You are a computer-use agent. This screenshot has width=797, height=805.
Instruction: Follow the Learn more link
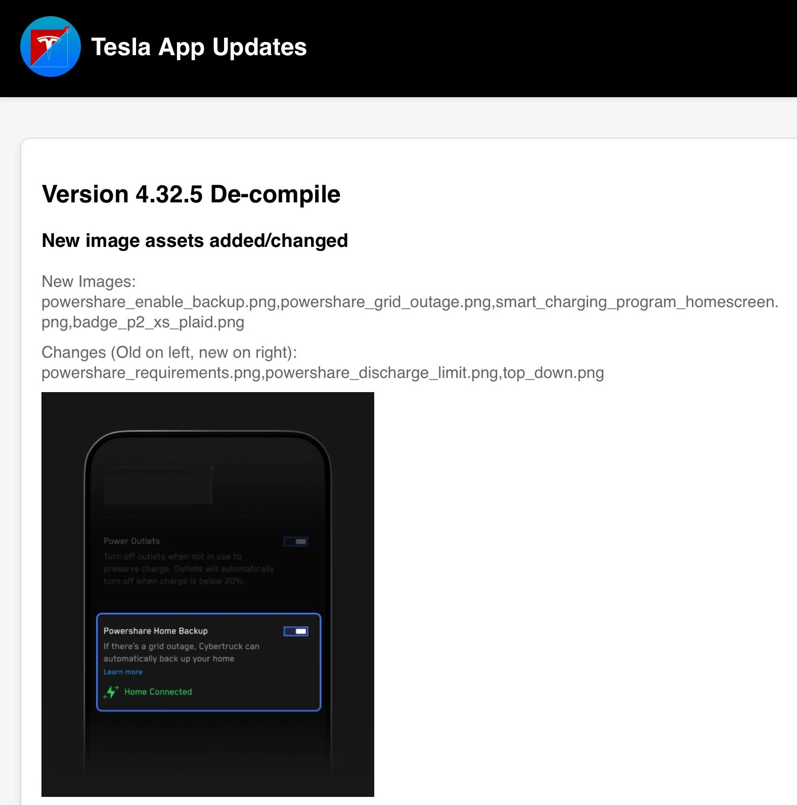tap(123, 672)
